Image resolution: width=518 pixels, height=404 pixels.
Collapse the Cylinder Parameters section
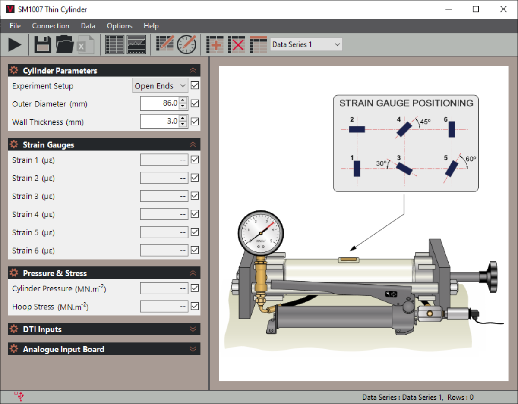coord(193,71)
